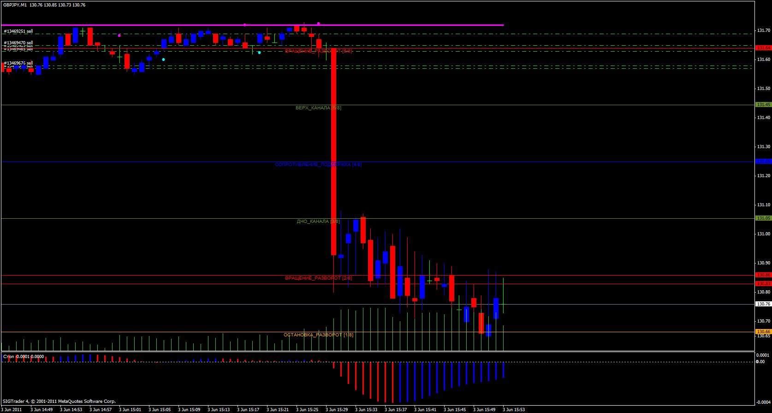The image size is (772, 413).
Task: Click the СОПРОТИВЛЕНИЕ_ПОДДЕРЖКА [4/8] level label
Action: (x=318, y=165)
